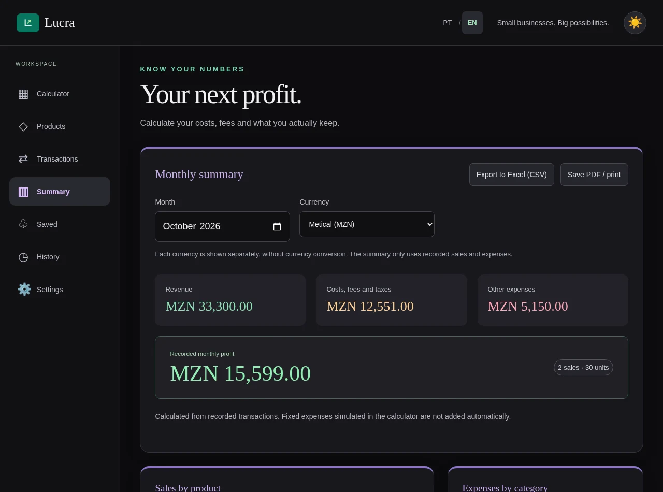Click Export to Excel (CSV) button
Viewport: 663px width, 492px height.
coord(512,175)
